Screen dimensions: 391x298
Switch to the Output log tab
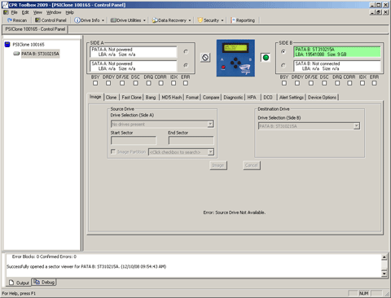(19, 283)
